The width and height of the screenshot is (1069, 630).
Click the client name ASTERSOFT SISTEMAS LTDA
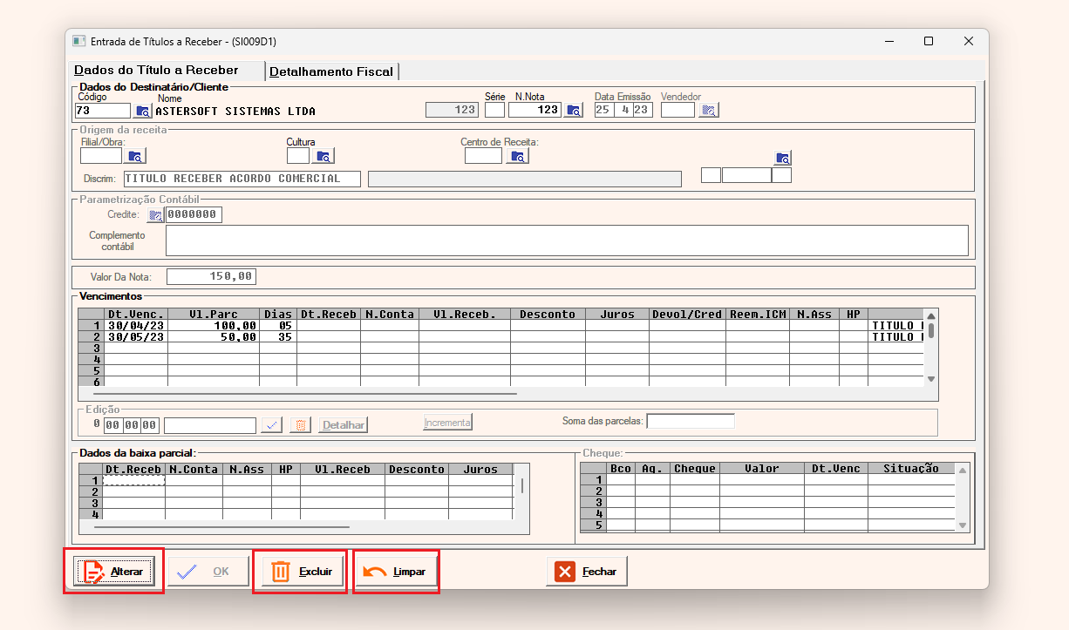coord(235,112)
